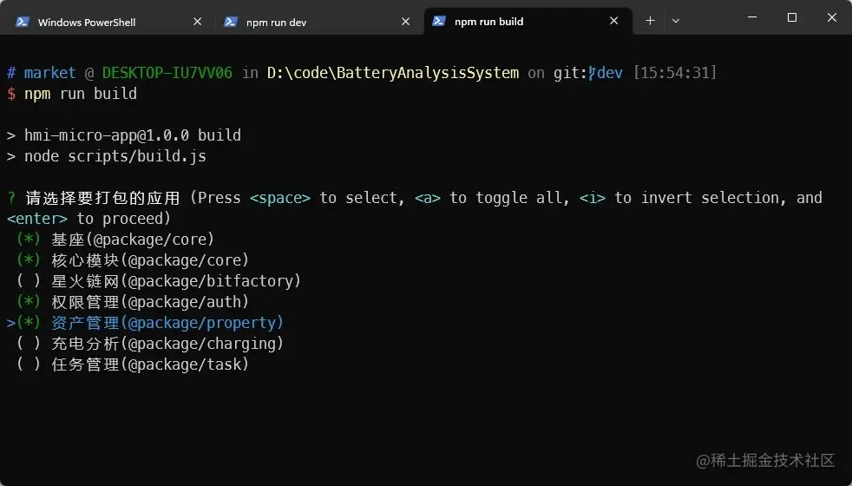This screenshot has width=852, height=486.
Task: Close the npm run dev tab
Action: tap(405, 21)
